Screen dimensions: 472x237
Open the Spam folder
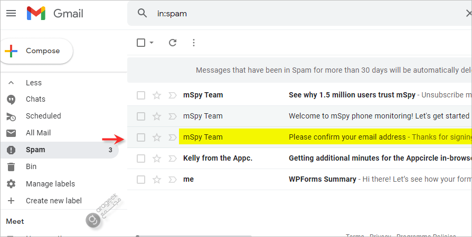click(35, 150)
